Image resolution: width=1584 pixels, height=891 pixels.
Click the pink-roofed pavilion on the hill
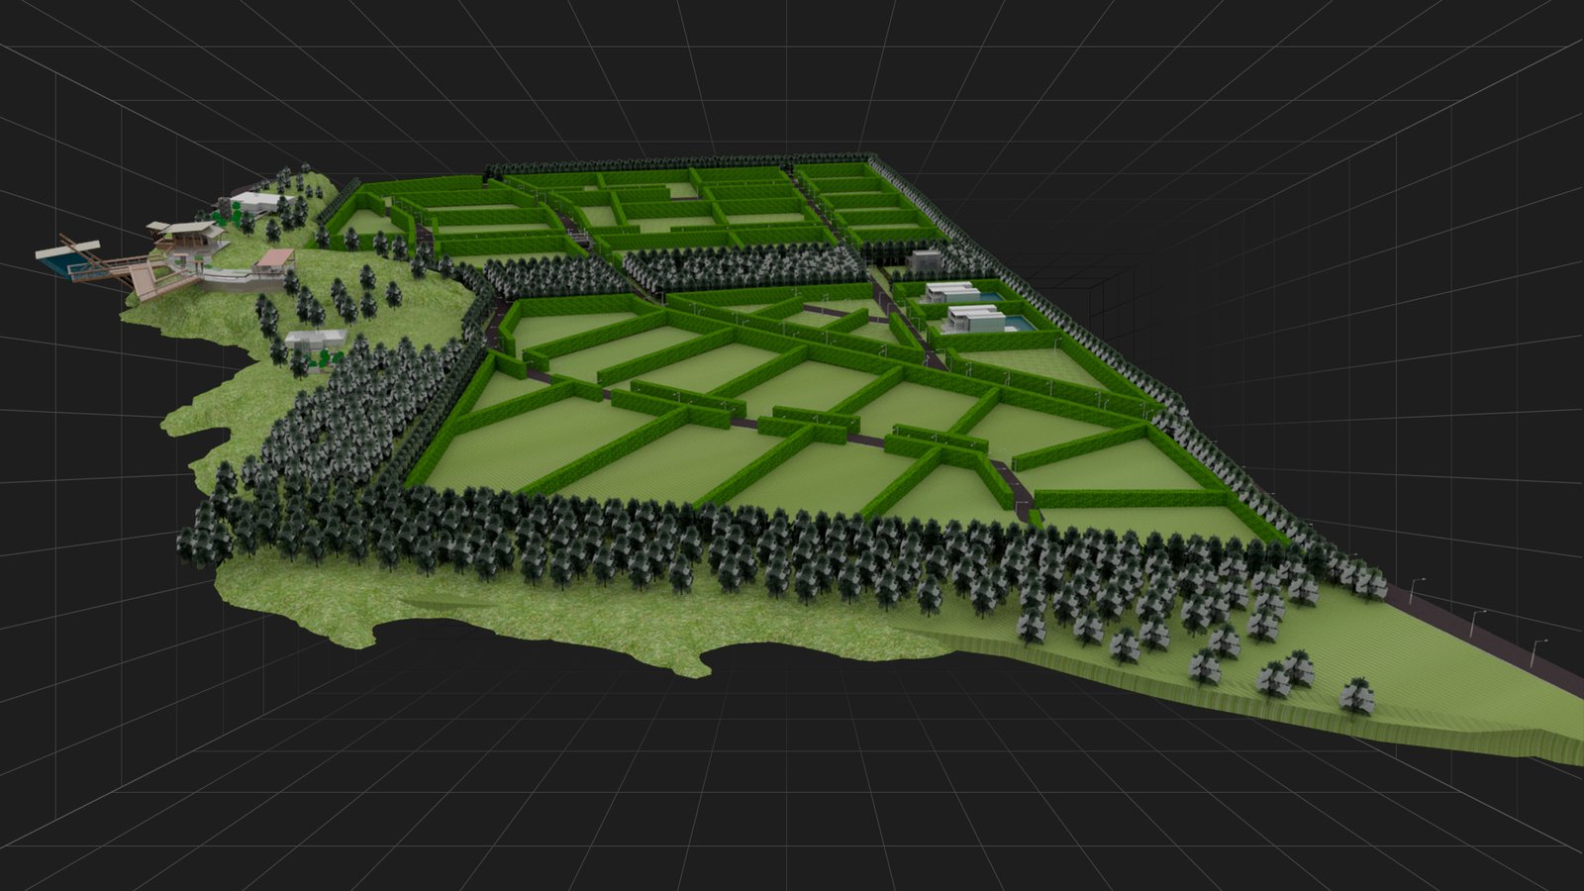(274, 260)
